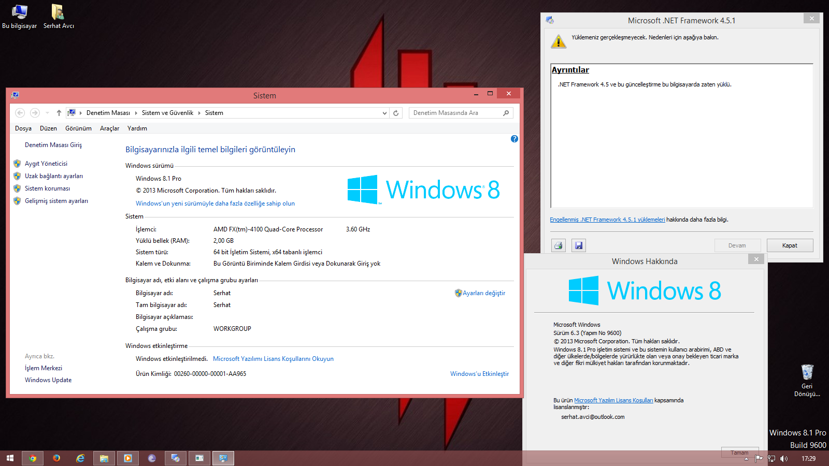Click the product ID 00260-00000-00001-AA965 text

(210, 374)
